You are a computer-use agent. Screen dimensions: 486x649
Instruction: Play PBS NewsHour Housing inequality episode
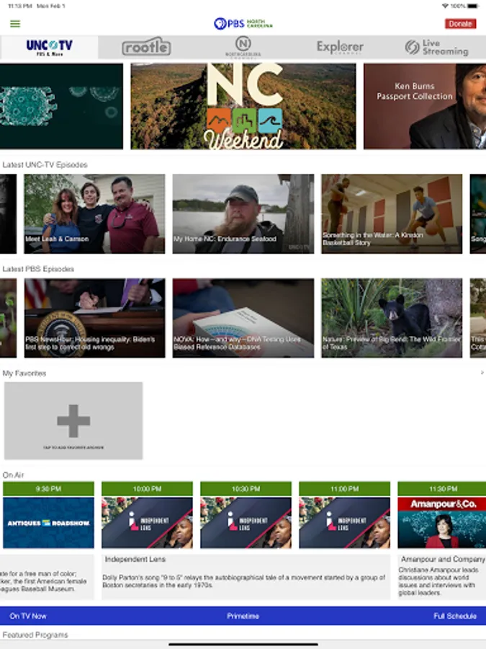click(94, 318)
